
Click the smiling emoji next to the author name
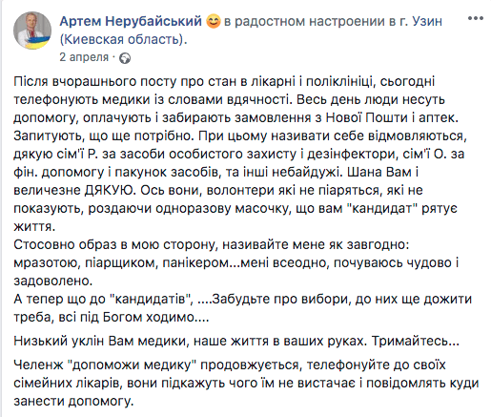214,21
